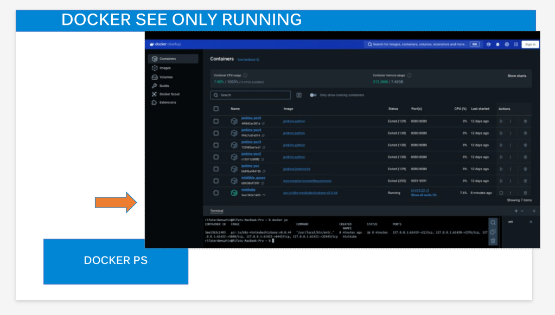Select the jenkins-poc row checkbox
The height and width of the screenshot is (315, 555).
pyautogui.click(x=216, y=169)
